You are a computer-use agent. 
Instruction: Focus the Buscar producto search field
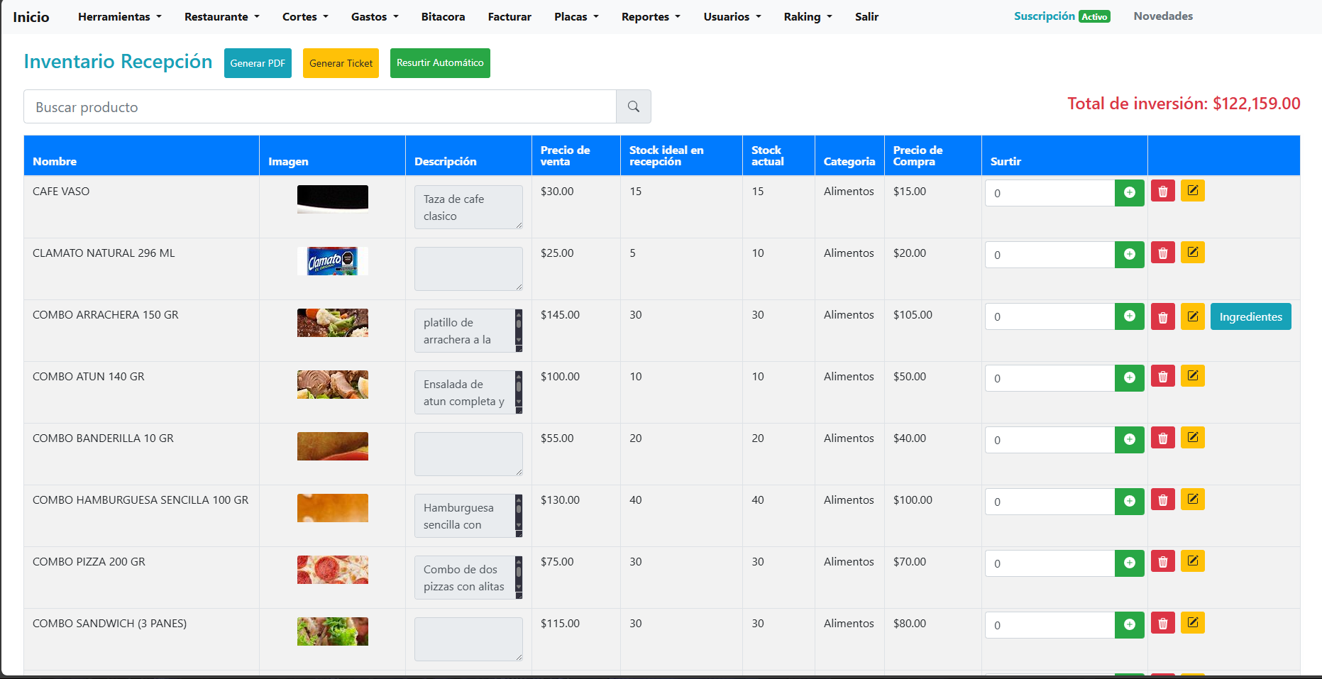(x=319, y=107)
